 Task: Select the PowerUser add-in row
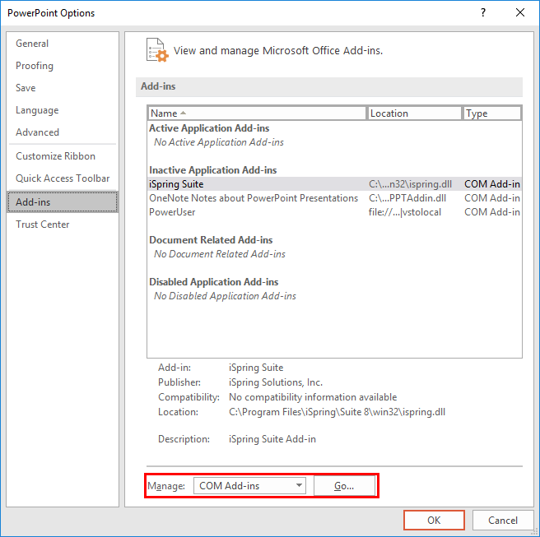pyautogui.click(x=334, y=212)
